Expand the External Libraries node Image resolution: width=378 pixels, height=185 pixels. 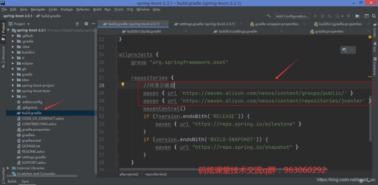[x=8, y=168]
